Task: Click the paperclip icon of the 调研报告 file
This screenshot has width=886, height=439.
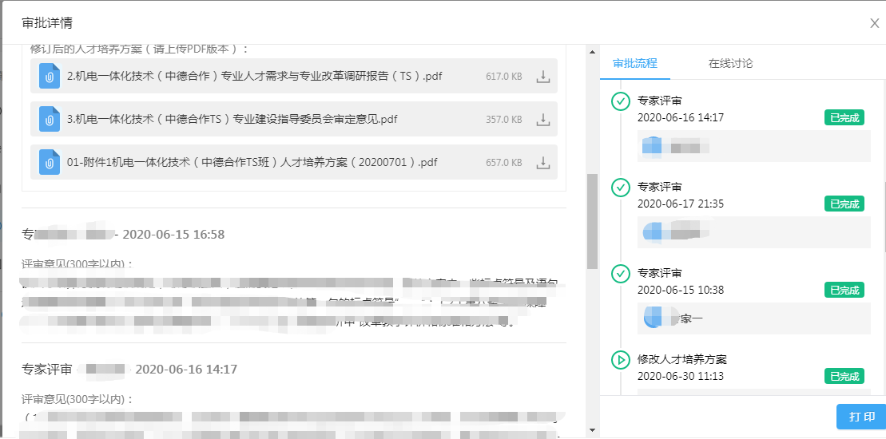Action: [x=50, y=77]
